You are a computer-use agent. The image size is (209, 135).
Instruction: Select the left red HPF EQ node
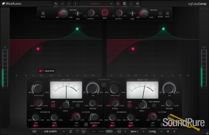tap(38, 49)
